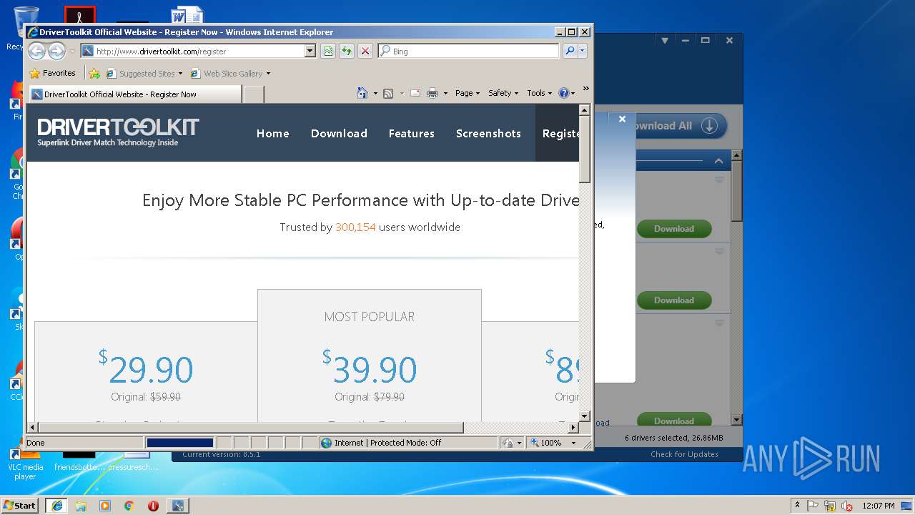This screenshot has width=915, height=515.
Task: Open Suggested Sites link
Action: point(144,73)
